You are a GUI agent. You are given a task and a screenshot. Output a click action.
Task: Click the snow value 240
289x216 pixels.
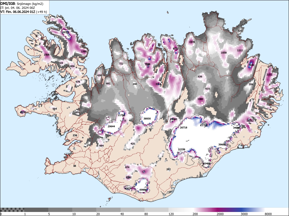click(x=135, y=84)
